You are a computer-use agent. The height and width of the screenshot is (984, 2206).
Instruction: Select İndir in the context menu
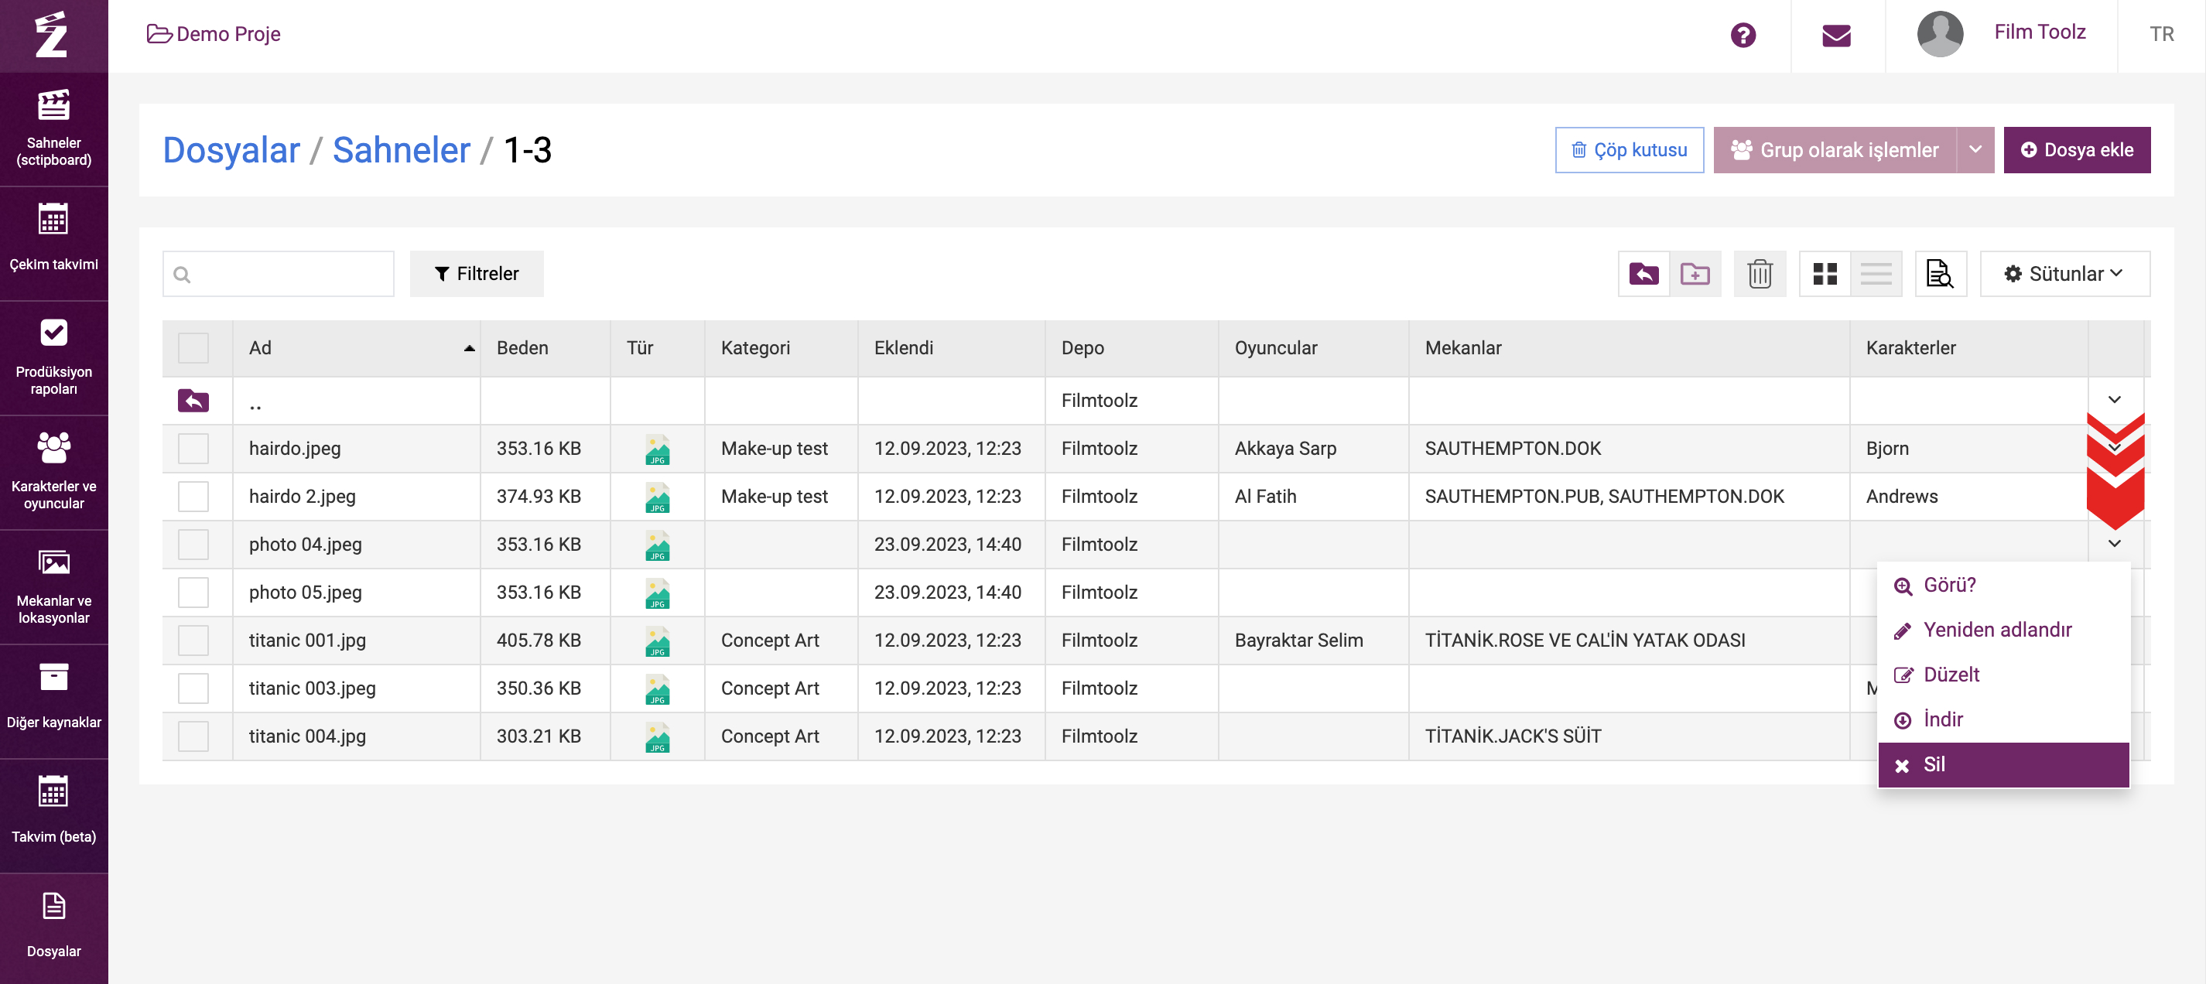pyautogui.click(x=2003, y=719)
